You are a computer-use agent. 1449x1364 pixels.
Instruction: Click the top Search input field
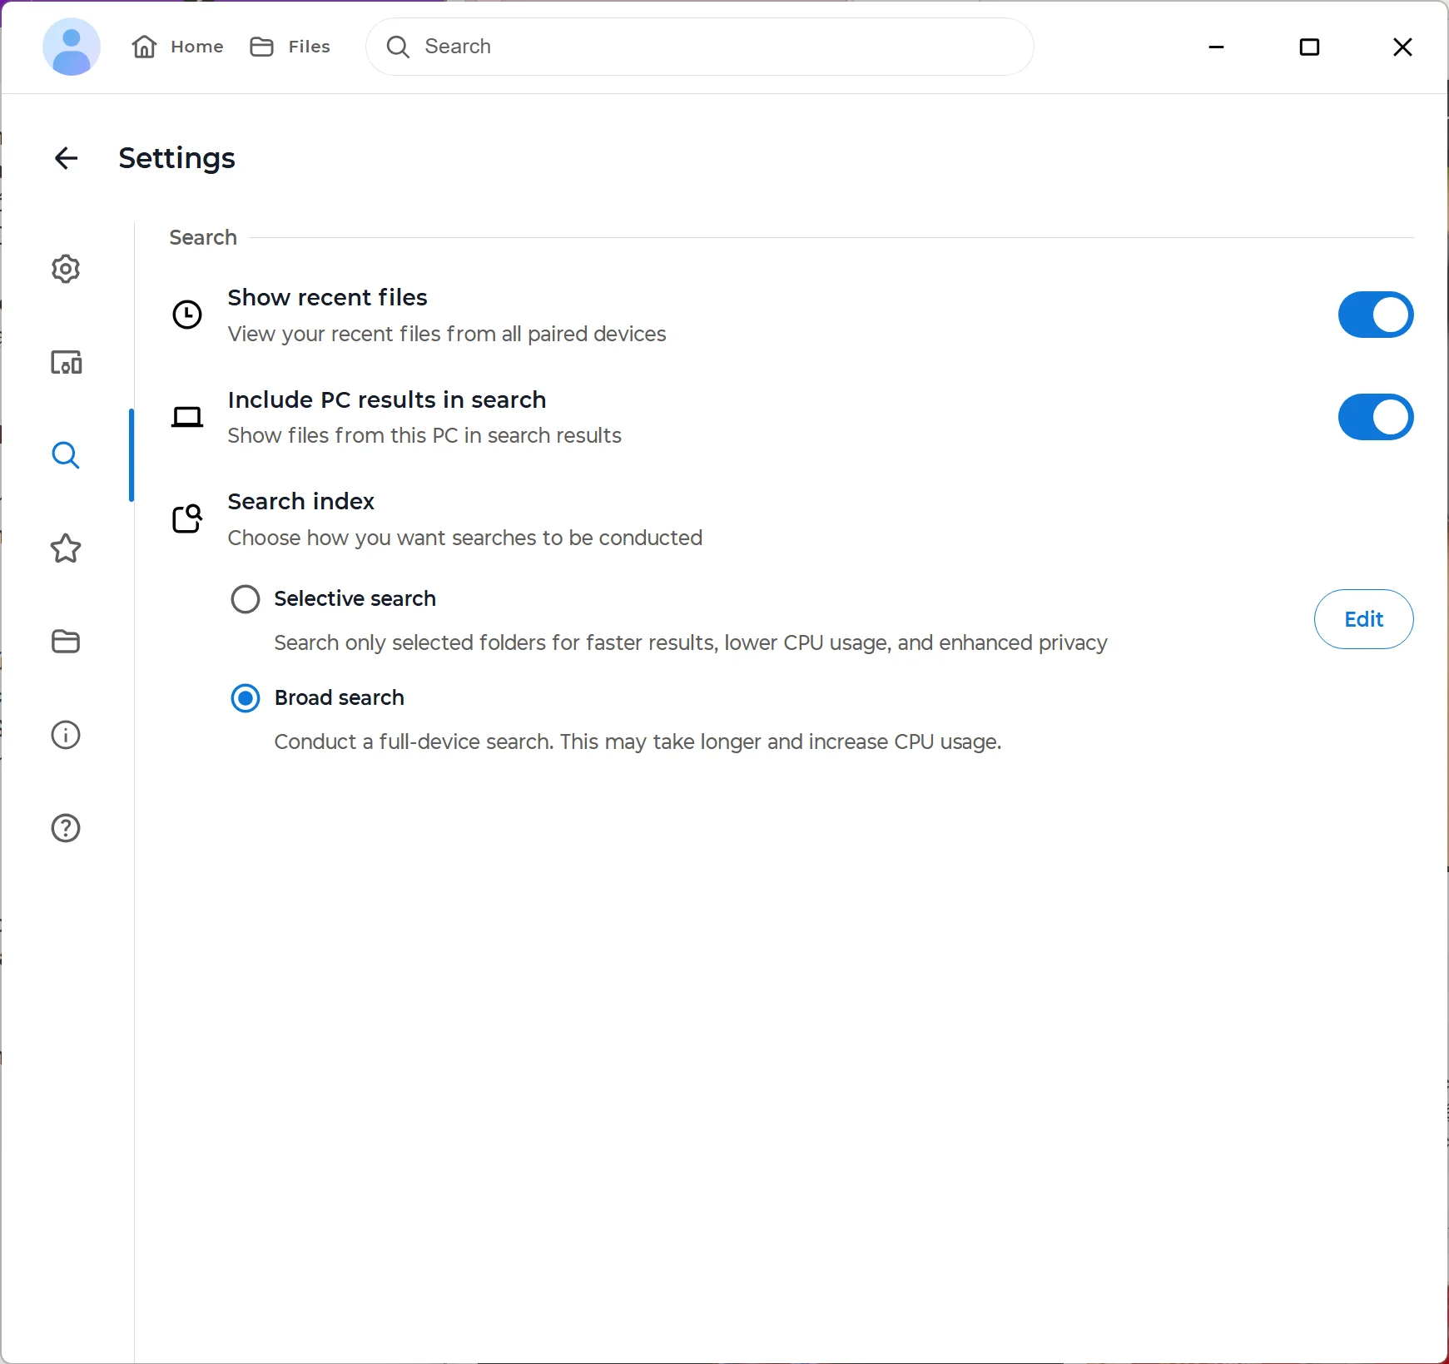pos(700,47)
